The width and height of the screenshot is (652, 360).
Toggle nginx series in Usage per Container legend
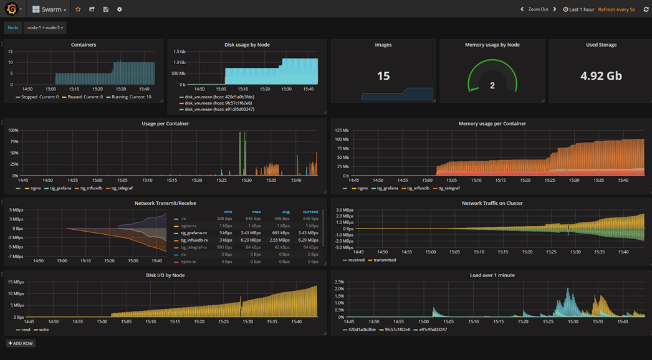click(36, 188)
